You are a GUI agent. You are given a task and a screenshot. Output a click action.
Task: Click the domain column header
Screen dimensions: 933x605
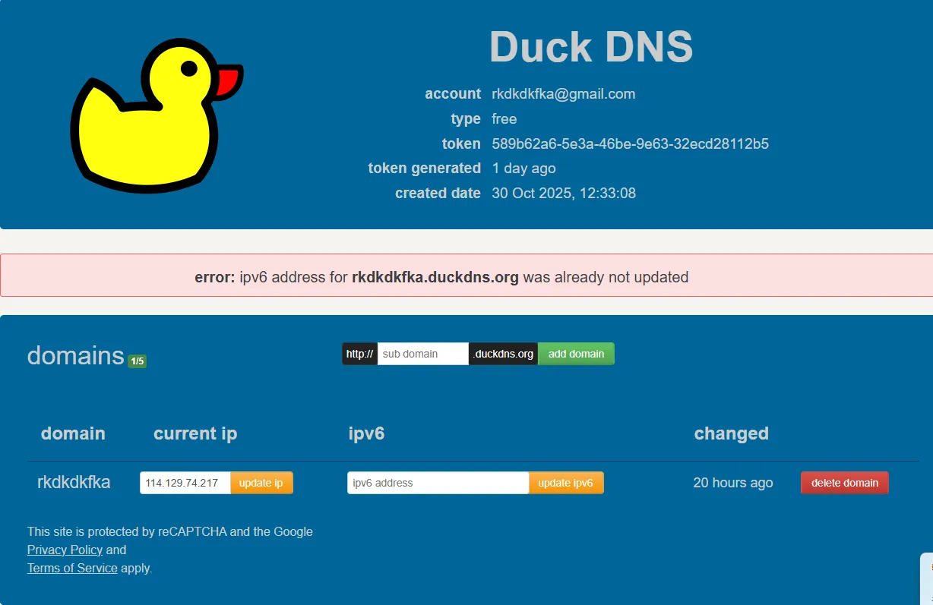tap(73, 433)
